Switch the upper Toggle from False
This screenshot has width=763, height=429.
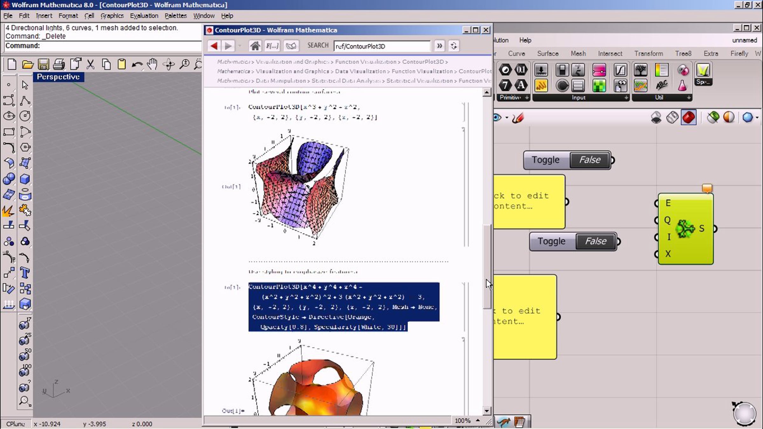click(590, 160)
